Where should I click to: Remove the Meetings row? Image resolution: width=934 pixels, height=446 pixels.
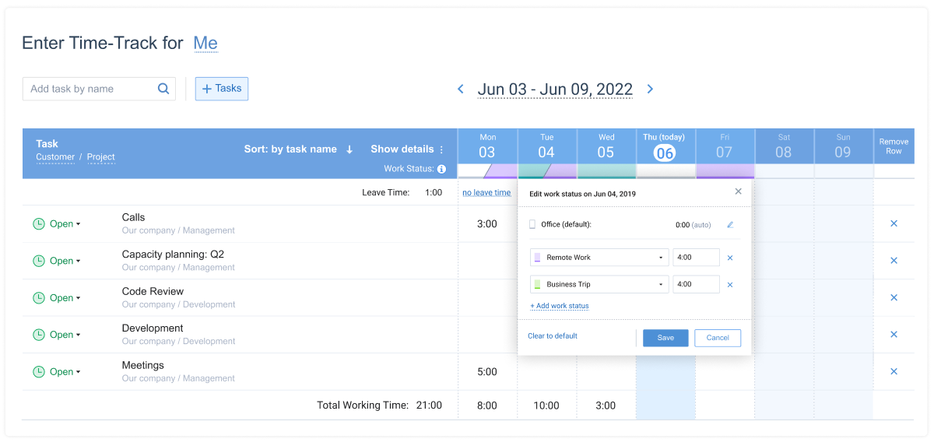pyautogui.click(x=894, y=371)
